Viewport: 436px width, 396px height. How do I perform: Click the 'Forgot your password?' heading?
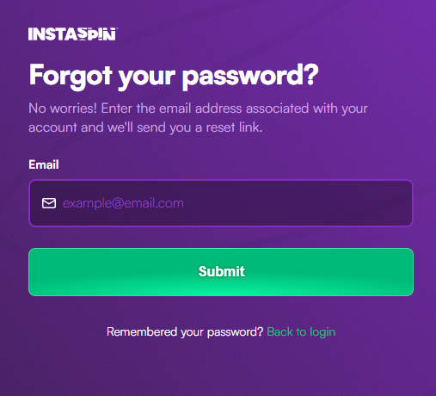(174, 76)
